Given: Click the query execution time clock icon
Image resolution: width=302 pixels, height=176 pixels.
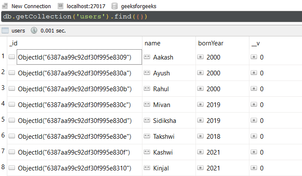Looking at the screenshot, I should point(34,31).
